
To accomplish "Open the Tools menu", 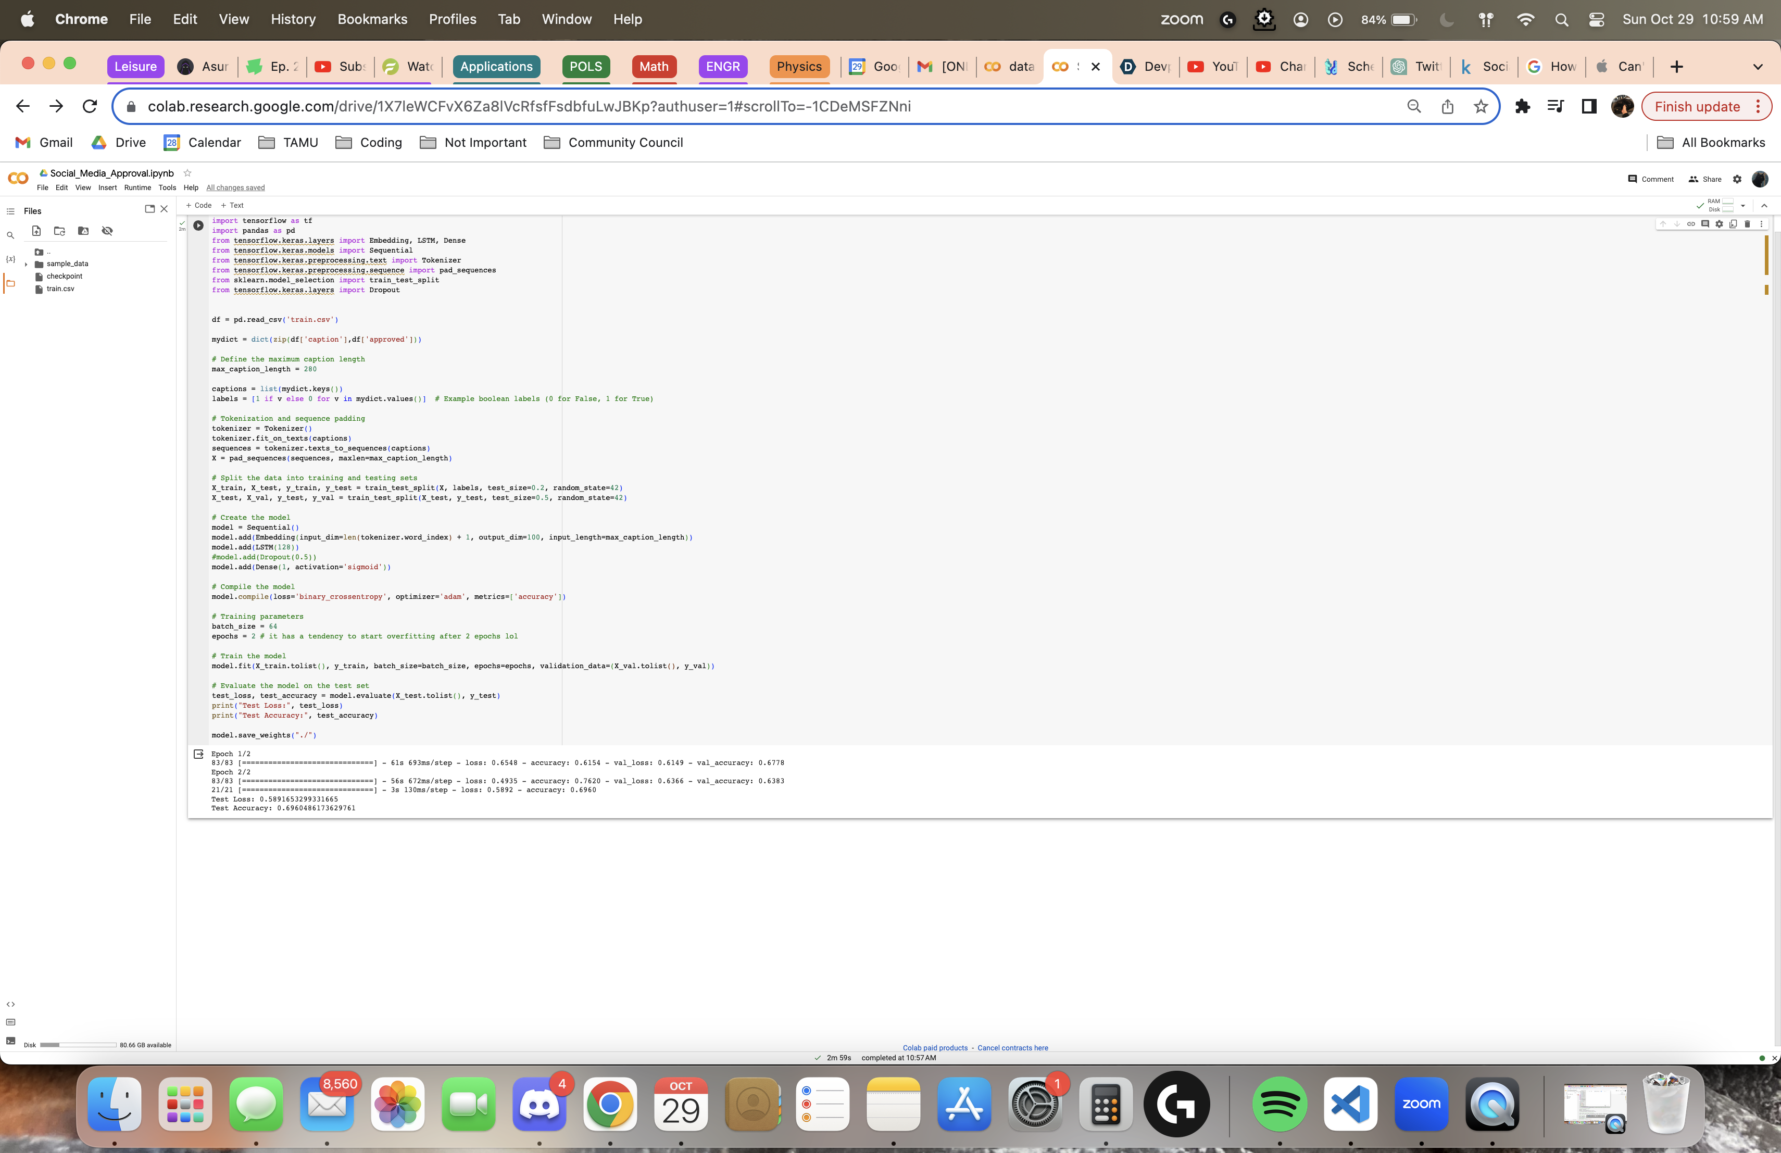I will [x=167, y=188].
